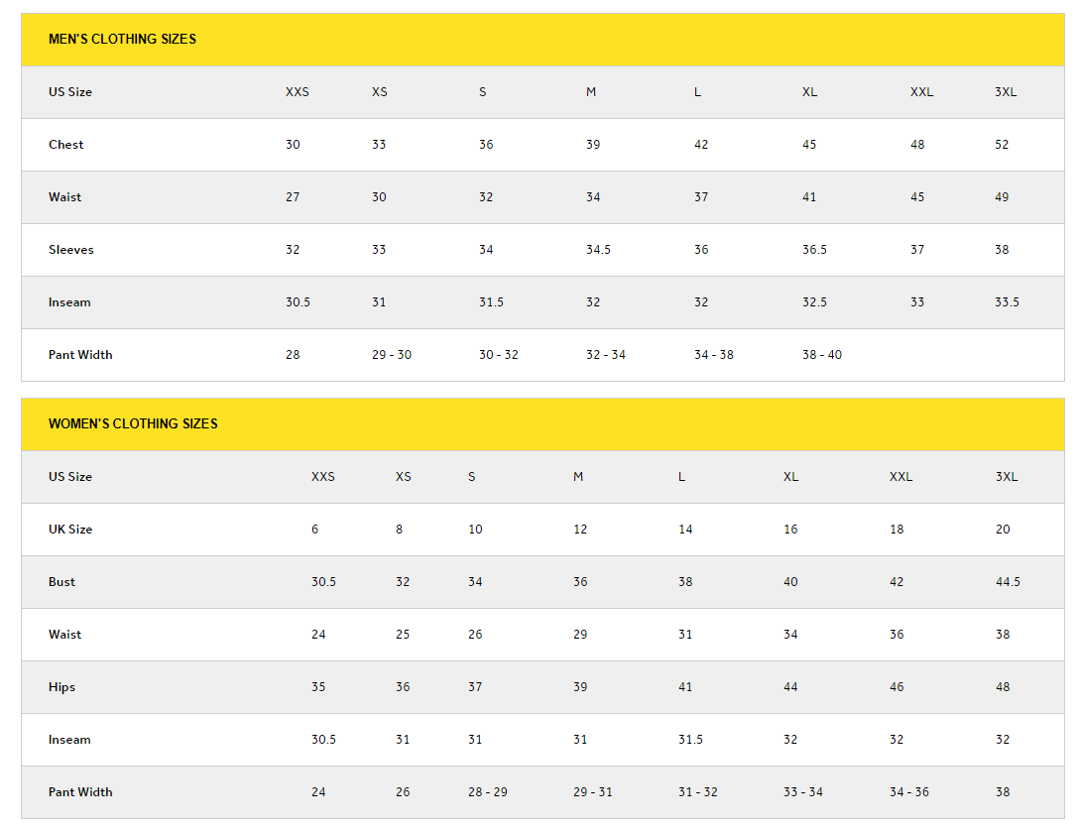Click Women's Bust value 44.5
1078x830 pixels.
tap(1008, 582)
